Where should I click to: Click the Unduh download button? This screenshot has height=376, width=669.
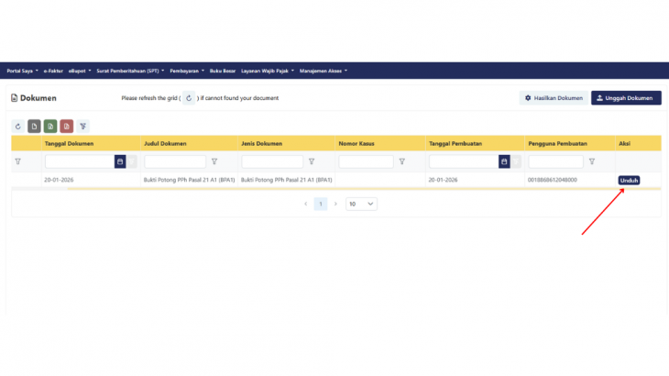[x=629, y=181]
